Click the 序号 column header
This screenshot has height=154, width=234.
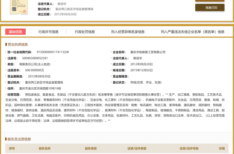[x=12, y=149]
